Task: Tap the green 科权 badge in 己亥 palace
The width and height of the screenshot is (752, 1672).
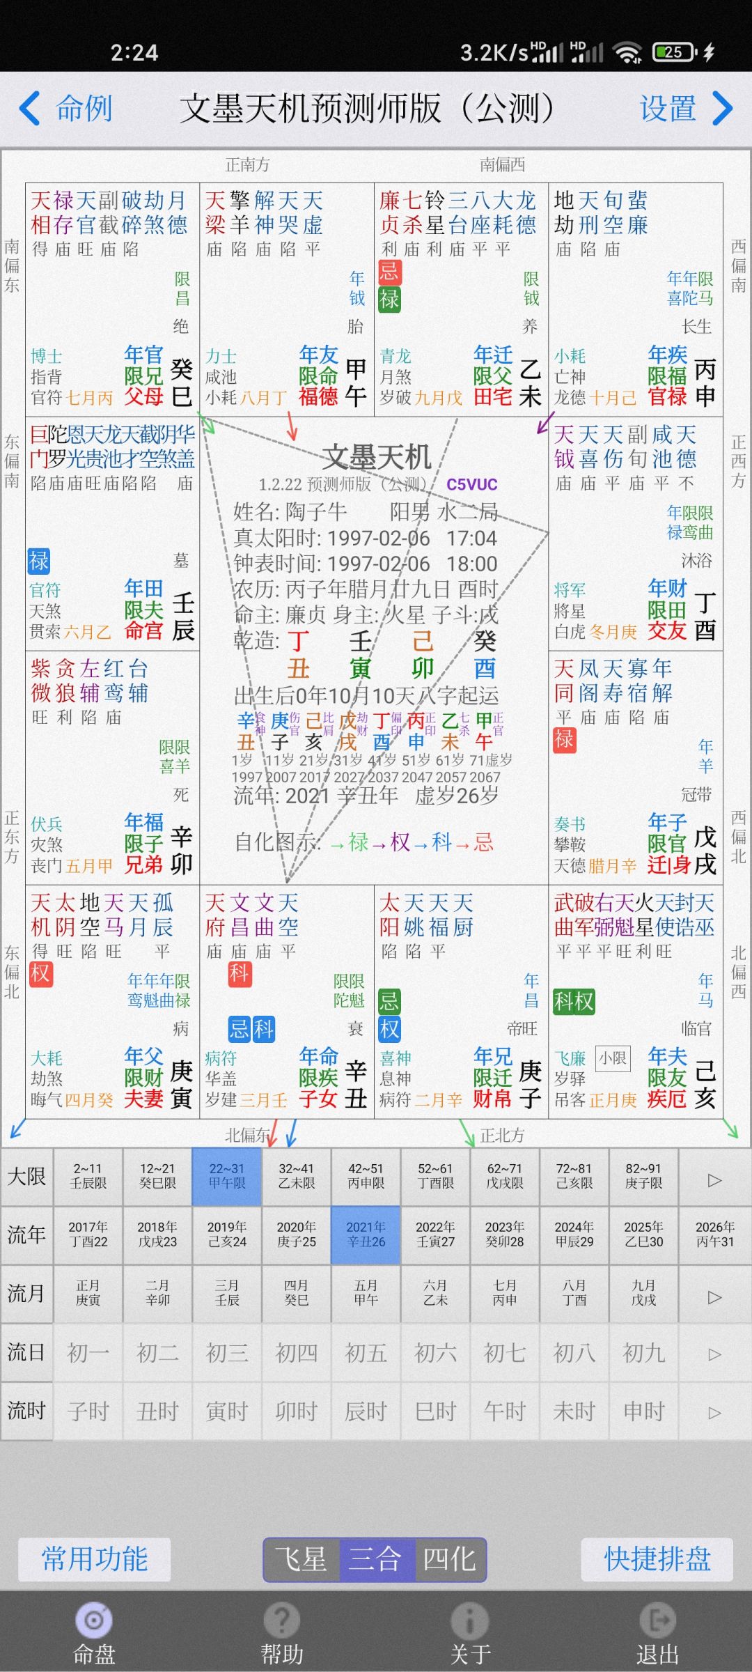Action: click(x=574, y=1001)
